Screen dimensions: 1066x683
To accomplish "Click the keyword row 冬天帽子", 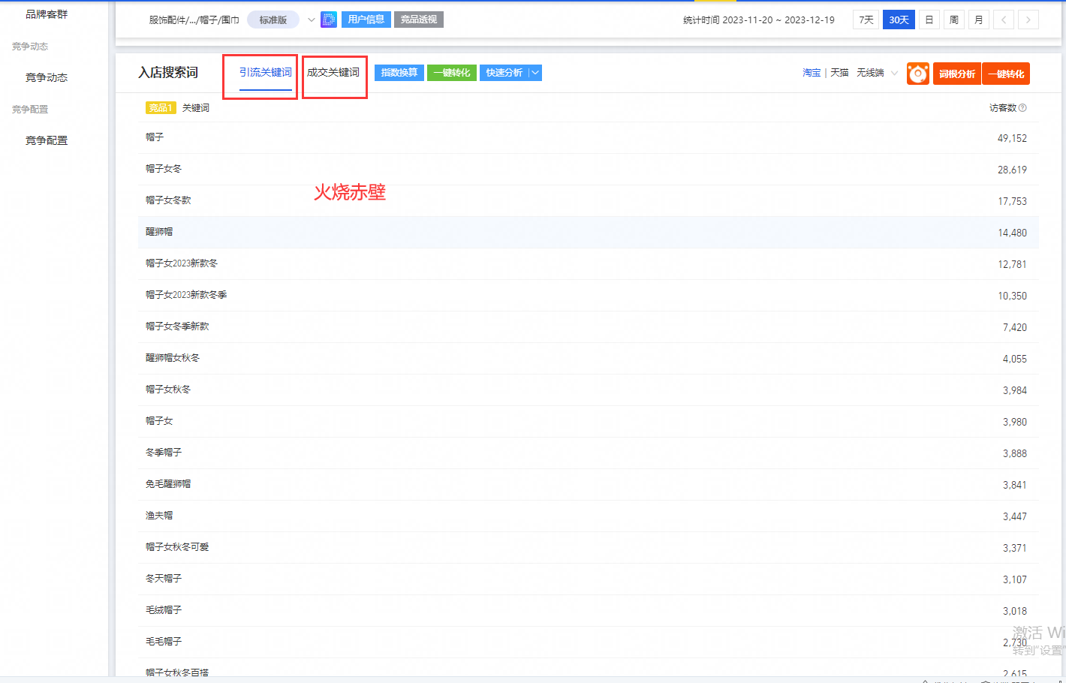I will pyautogui.click(x=589, y=579).
